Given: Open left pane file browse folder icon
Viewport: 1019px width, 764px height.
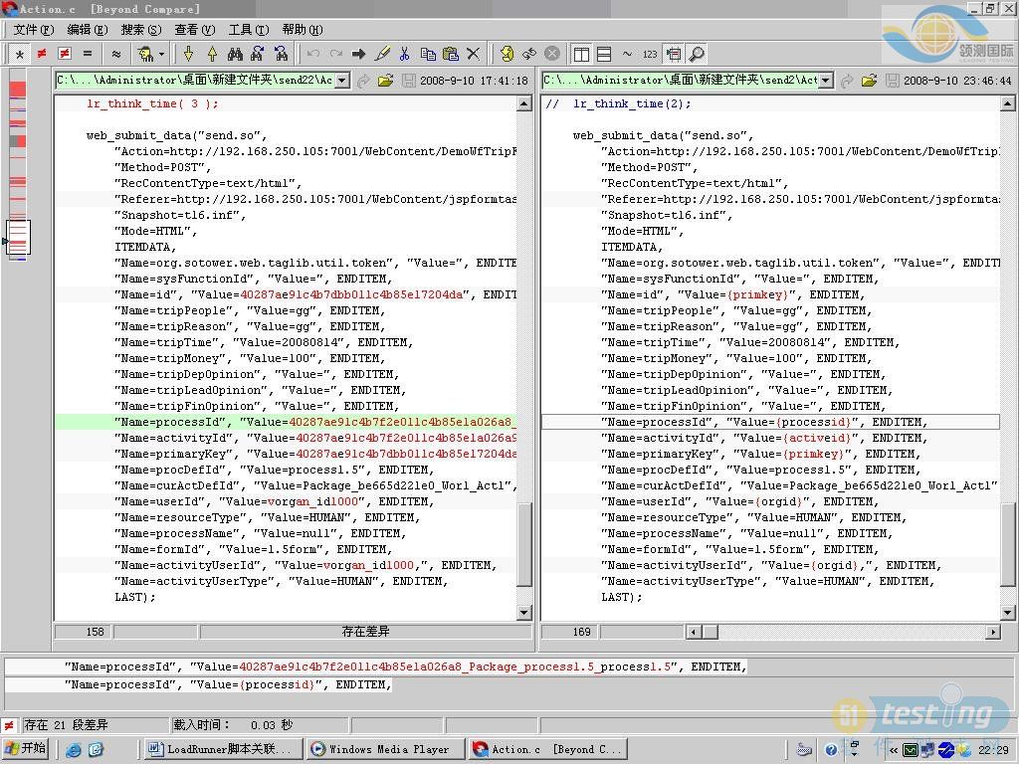Looking at the screenshot, I should coord(385,81).
